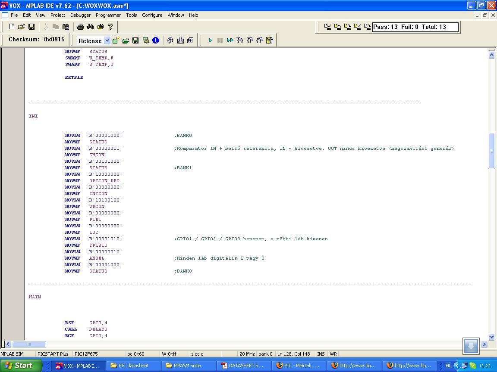Open the Windows Start button
The image size is (497, 372).
(21, 366)
